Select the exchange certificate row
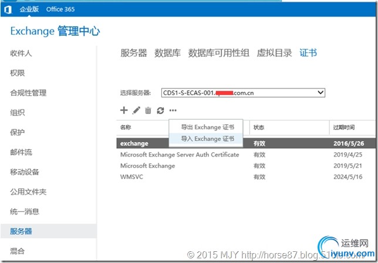 pyautogui.click(x=246, y=144)
